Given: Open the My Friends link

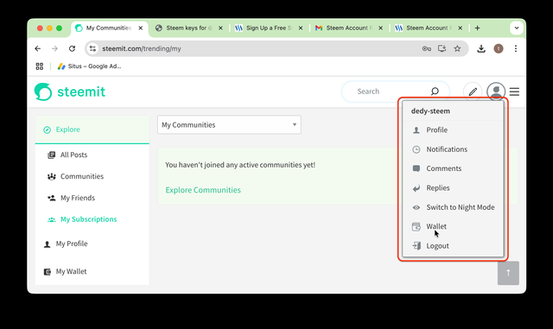Looking at the screenshot, I should tap(78, 198).
